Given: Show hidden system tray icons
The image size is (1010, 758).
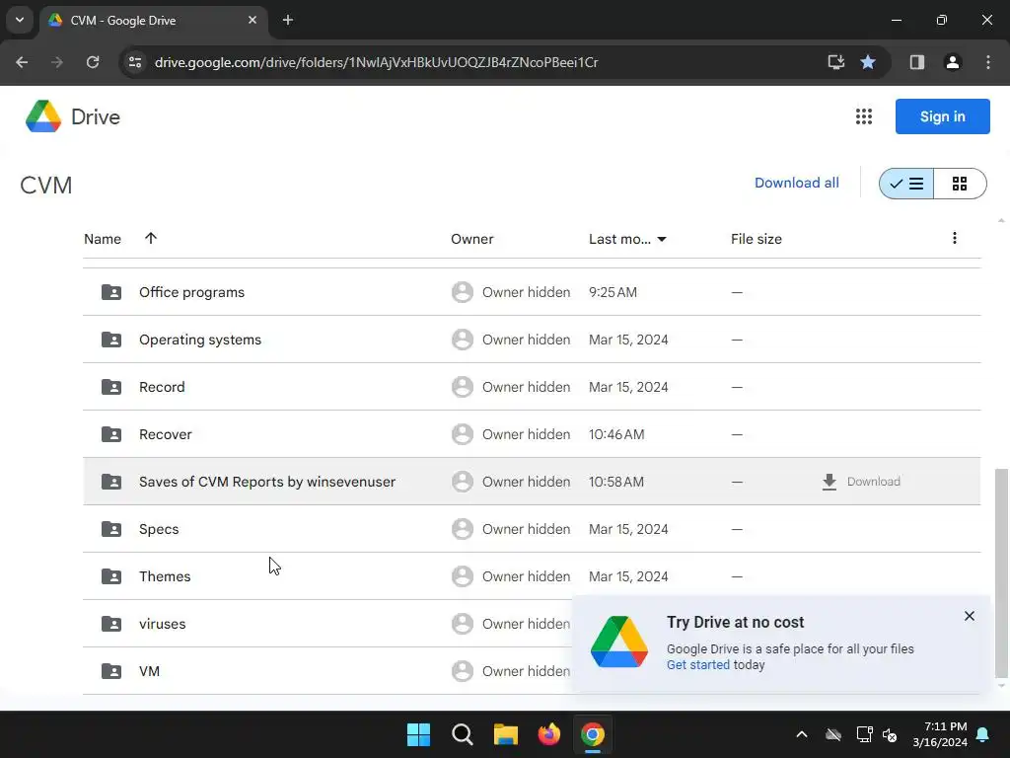Looking at the screenshot, I should pyautogui.click(x=802, y=734).
